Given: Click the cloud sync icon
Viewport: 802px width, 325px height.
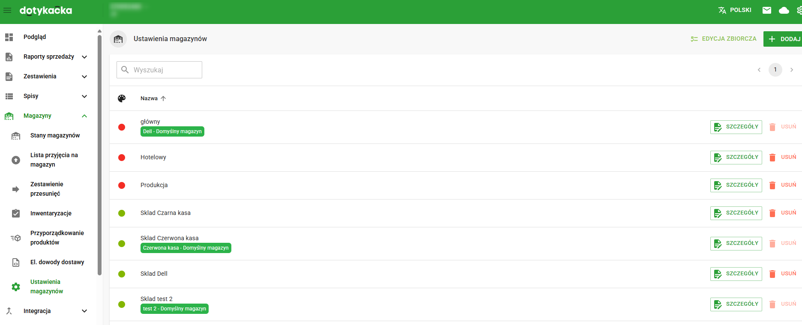Looking at the screenshot, I should (x=784, y=10).
